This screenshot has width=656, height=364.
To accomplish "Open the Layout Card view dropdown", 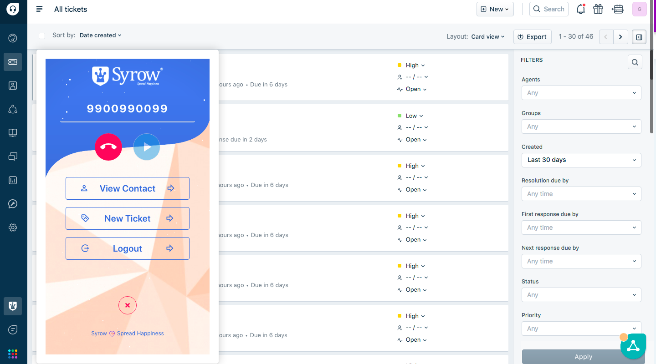I will point(488,36).
